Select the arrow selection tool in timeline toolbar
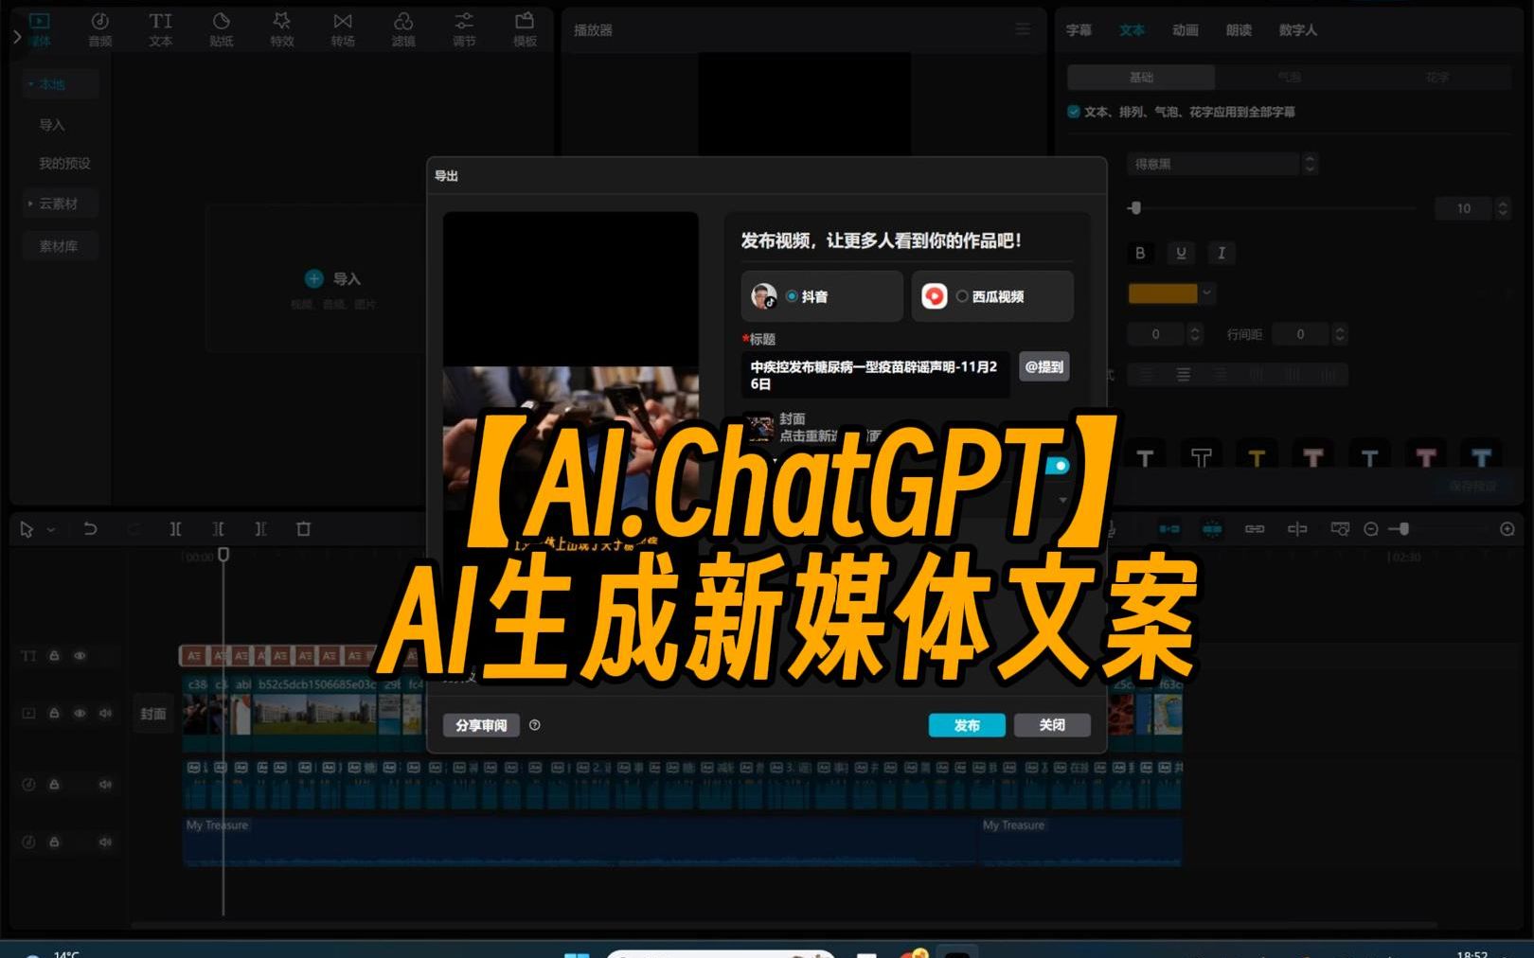This screenshot has width=1534, height=958. click(x=27, y=530)
